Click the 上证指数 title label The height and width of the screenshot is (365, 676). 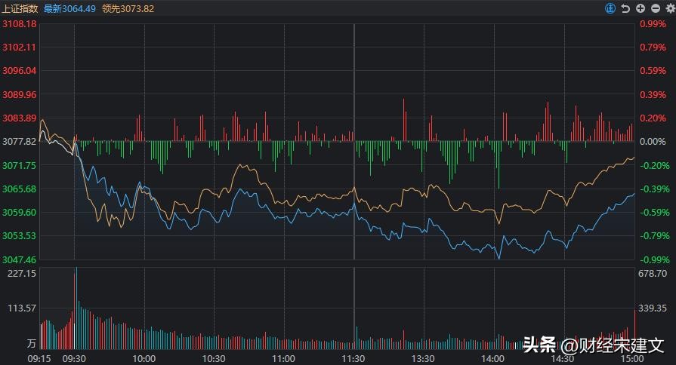click(20, 8)
